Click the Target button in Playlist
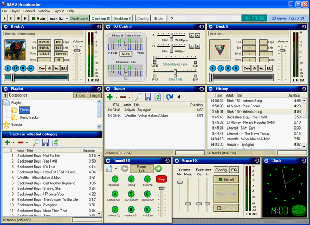 point(95,95)
